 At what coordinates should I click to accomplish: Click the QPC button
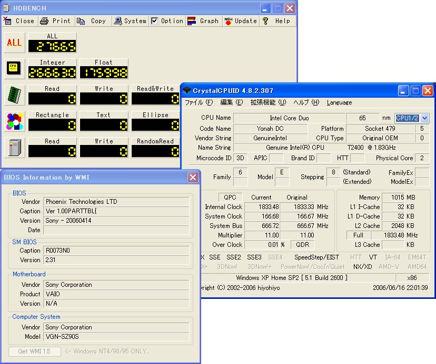[230, 197]
